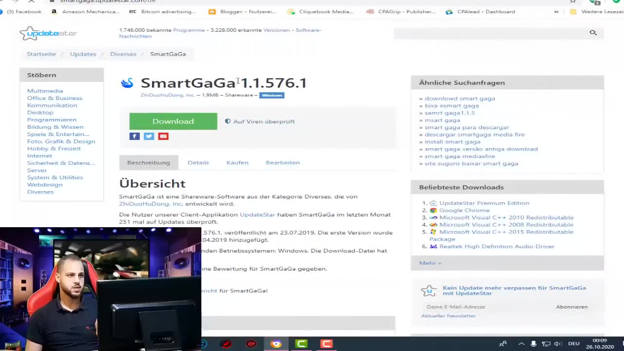The height and width of the screenshot is (351, 624).
Task: Share via email icon
Action: [163, 136]
